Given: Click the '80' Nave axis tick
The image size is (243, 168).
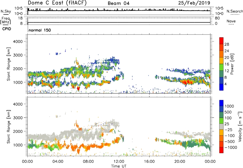Looking at the screenshot, I should [x=217, y=18].
